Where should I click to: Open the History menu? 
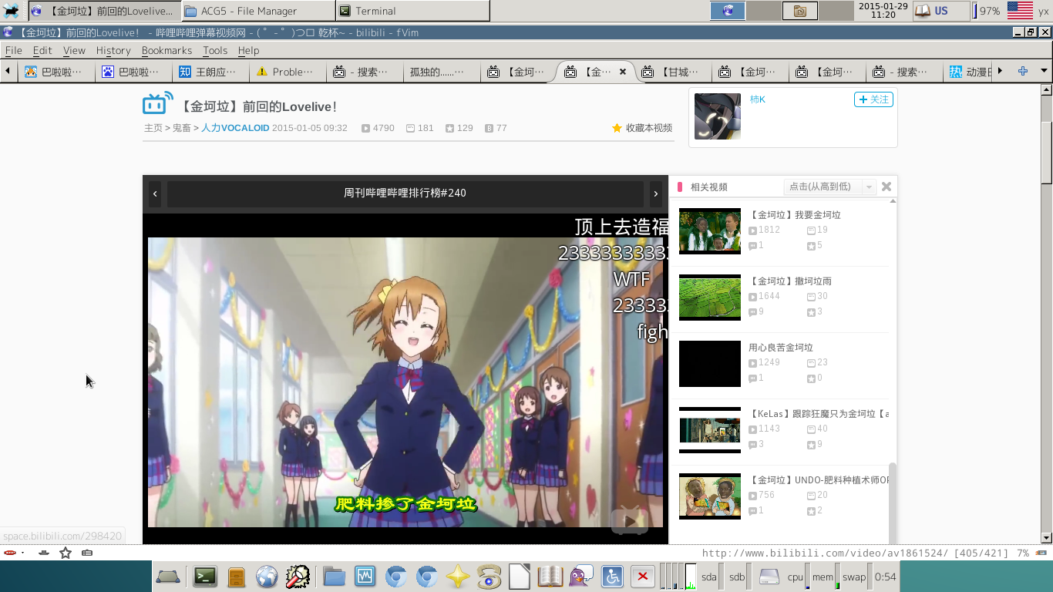(113, 50)
